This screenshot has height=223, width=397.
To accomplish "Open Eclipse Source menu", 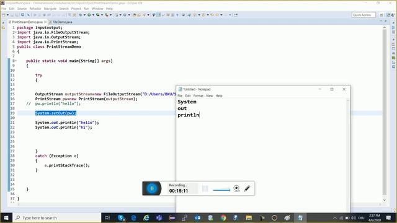I will [22, 9].
